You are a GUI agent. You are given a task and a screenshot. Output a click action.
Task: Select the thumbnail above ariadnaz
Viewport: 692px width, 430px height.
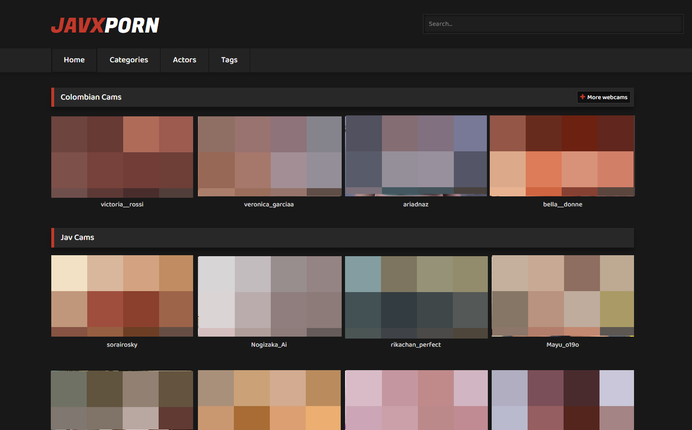(416, 156)
